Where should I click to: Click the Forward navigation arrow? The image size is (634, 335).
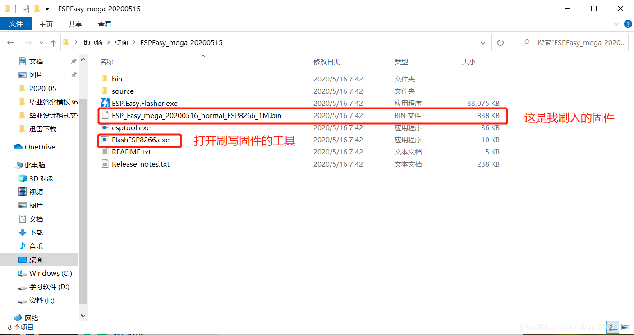pos(28,43)
